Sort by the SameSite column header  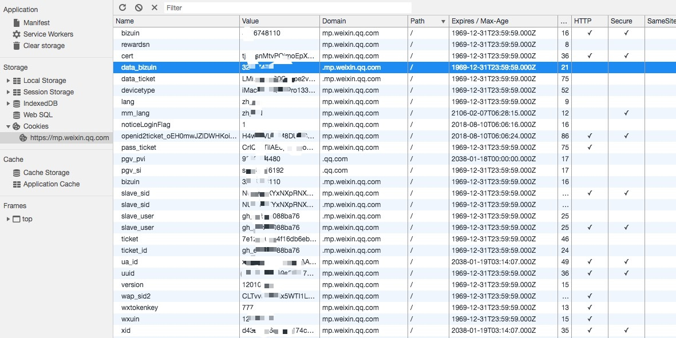coord(660,21)
